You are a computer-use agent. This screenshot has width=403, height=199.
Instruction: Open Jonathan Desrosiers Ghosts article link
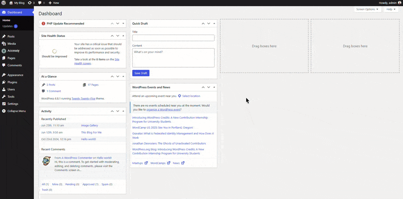pyautogui.click(x=169, y=144)
